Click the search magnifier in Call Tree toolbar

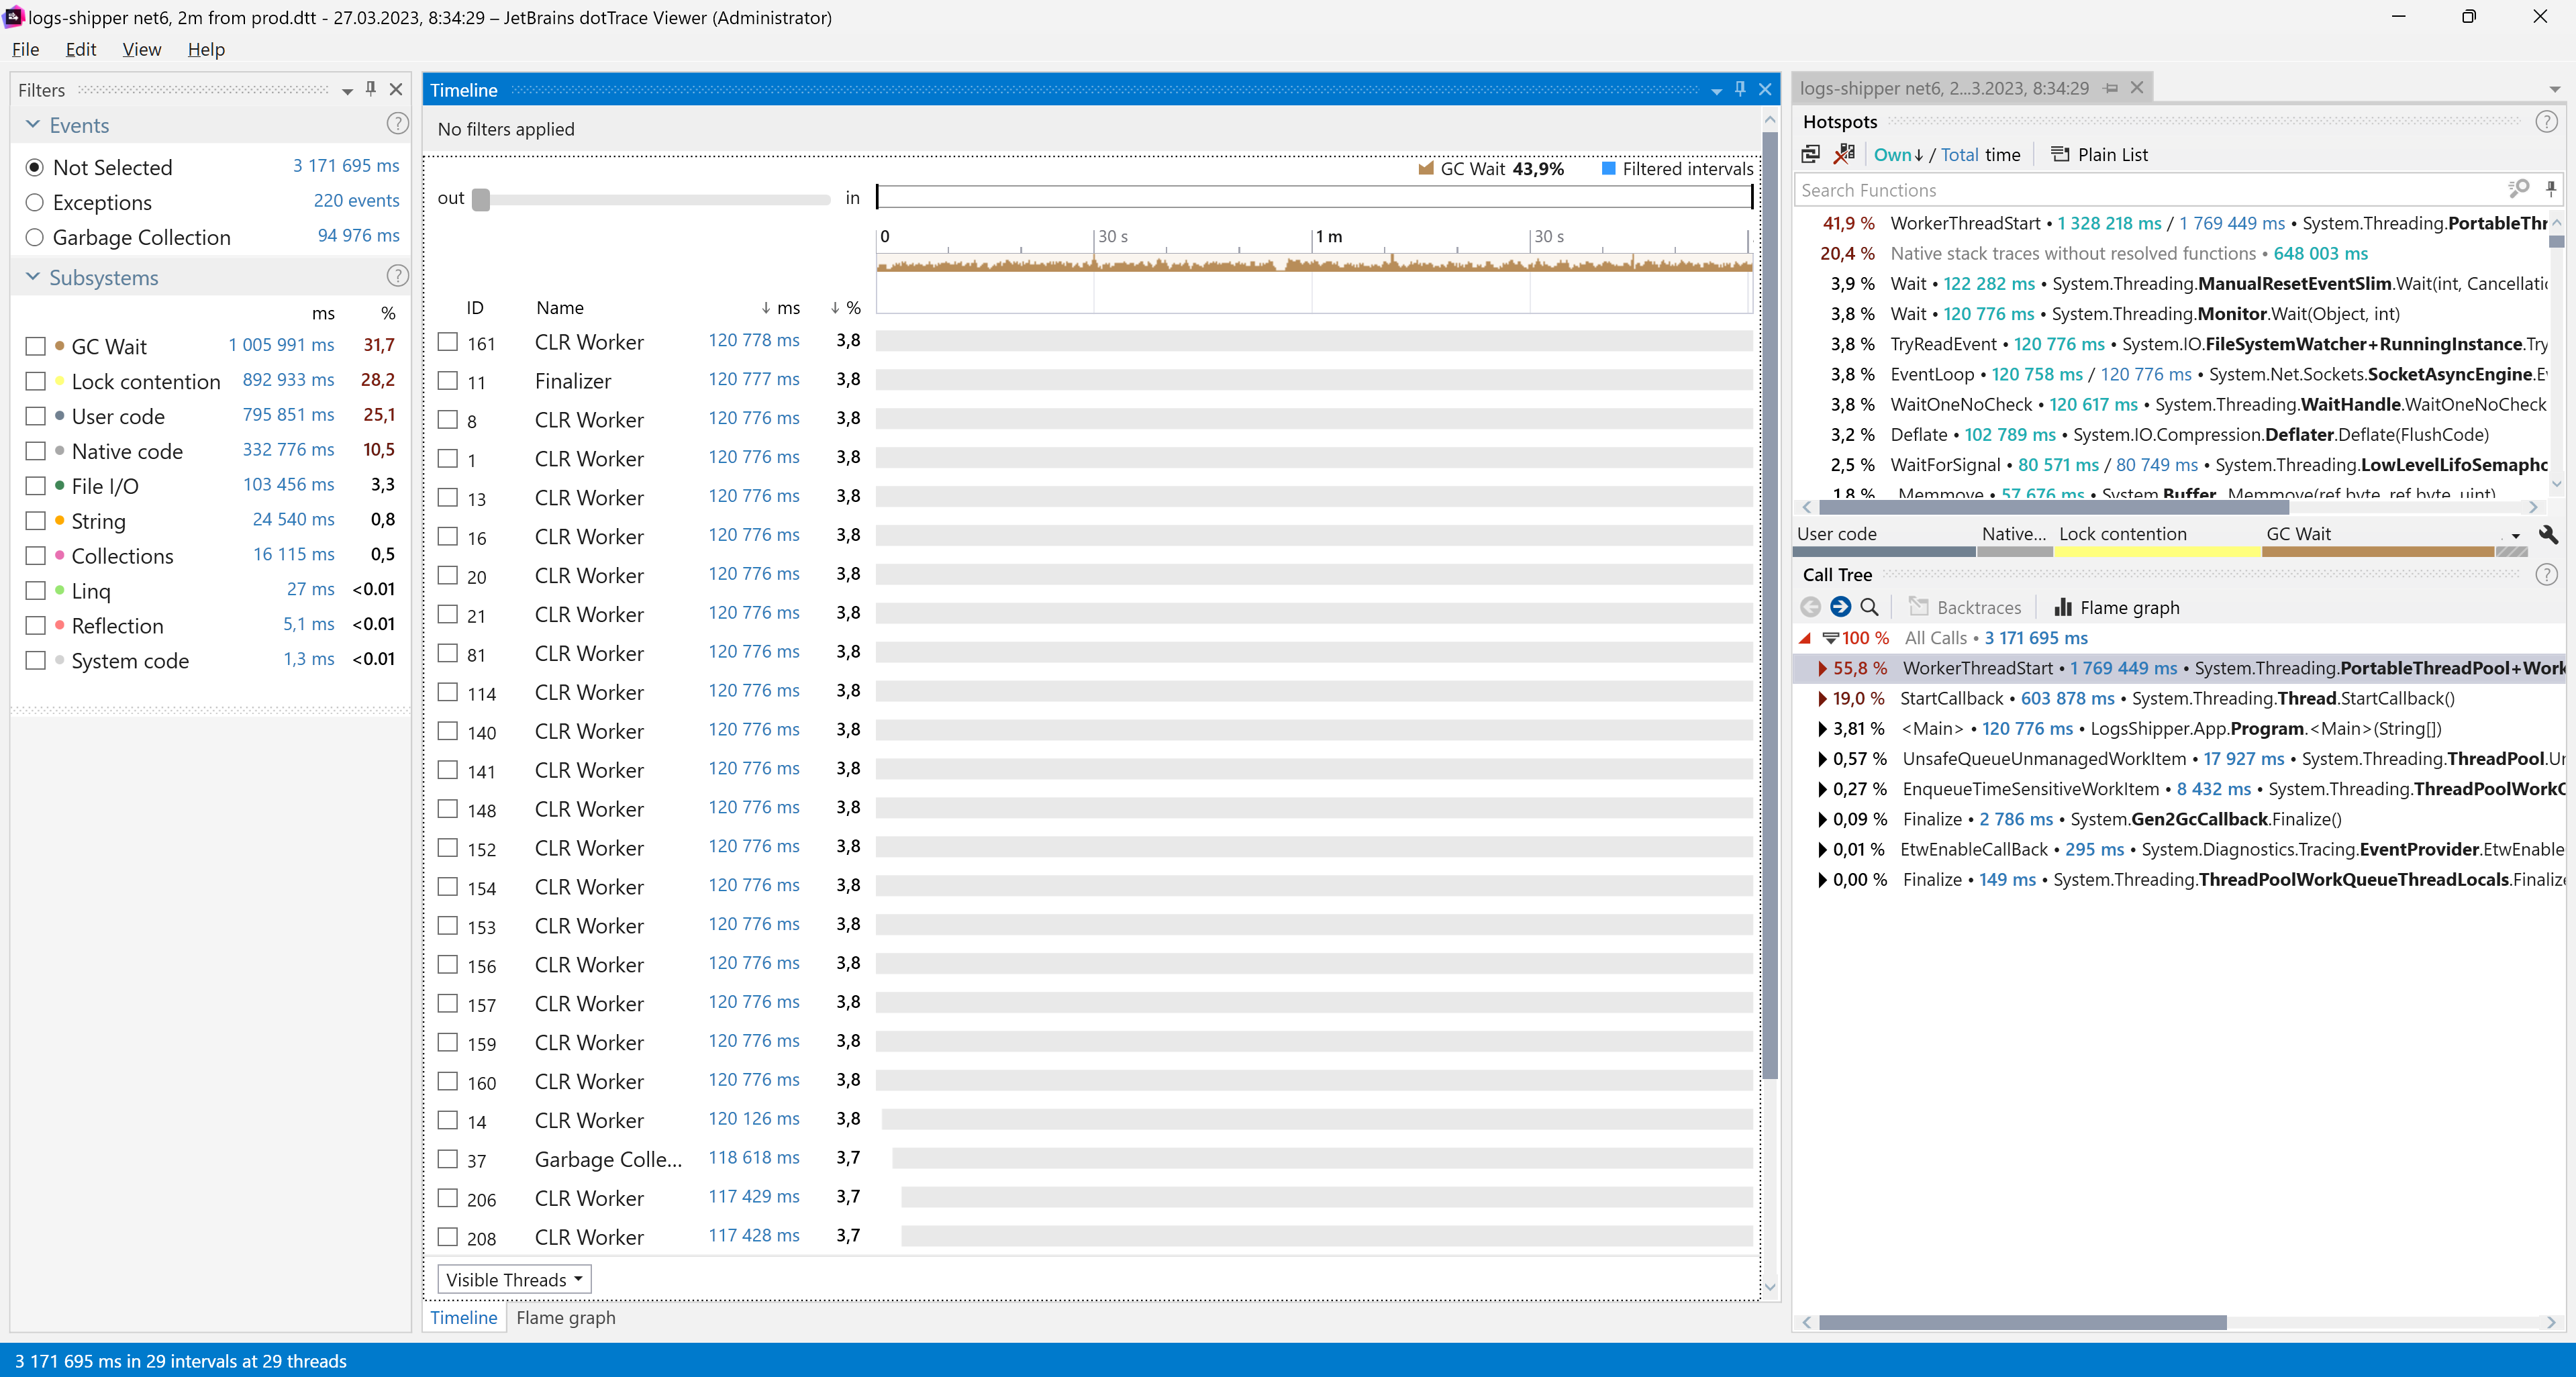pyautogui.click(x=1870, y=607)
